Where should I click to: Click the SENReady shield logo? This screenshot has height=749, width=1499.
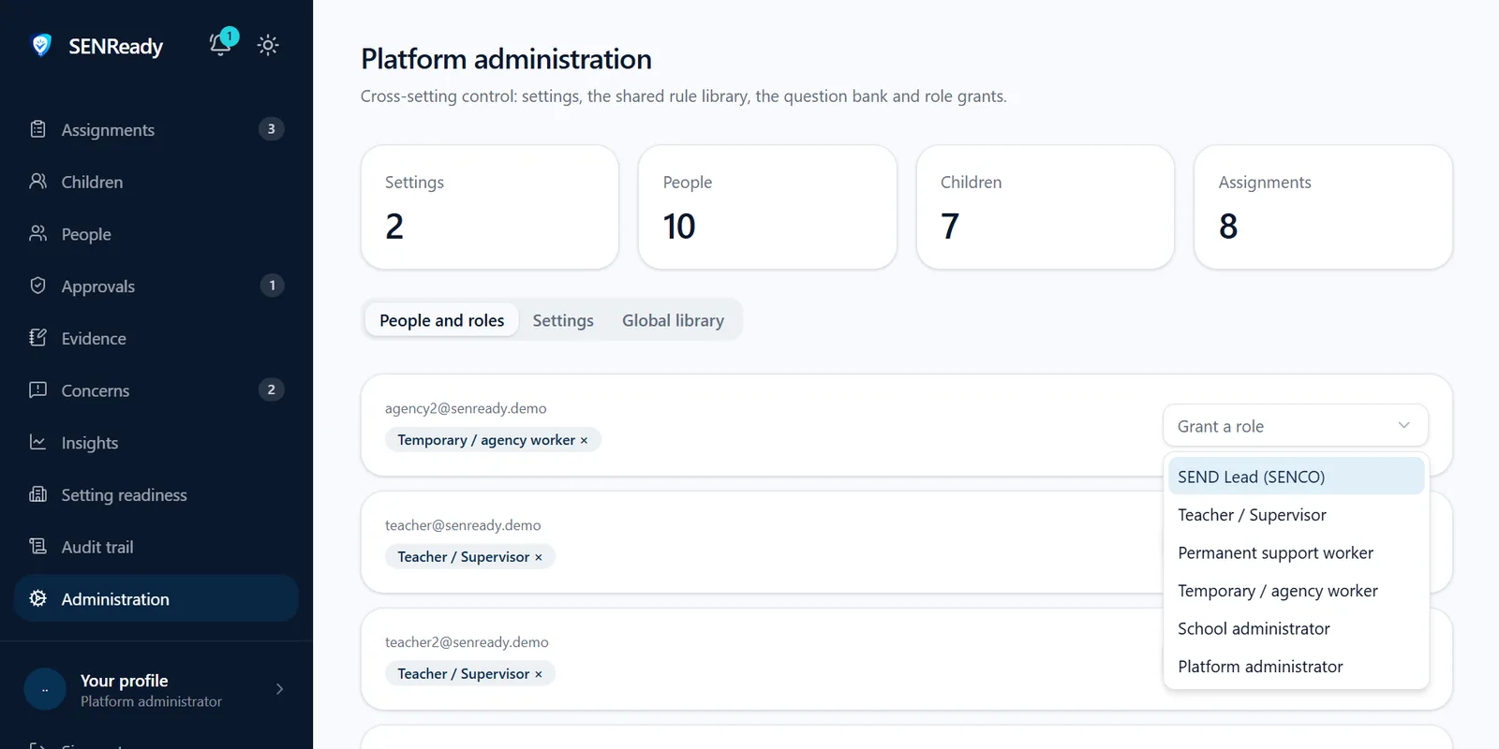coord(41,45)
